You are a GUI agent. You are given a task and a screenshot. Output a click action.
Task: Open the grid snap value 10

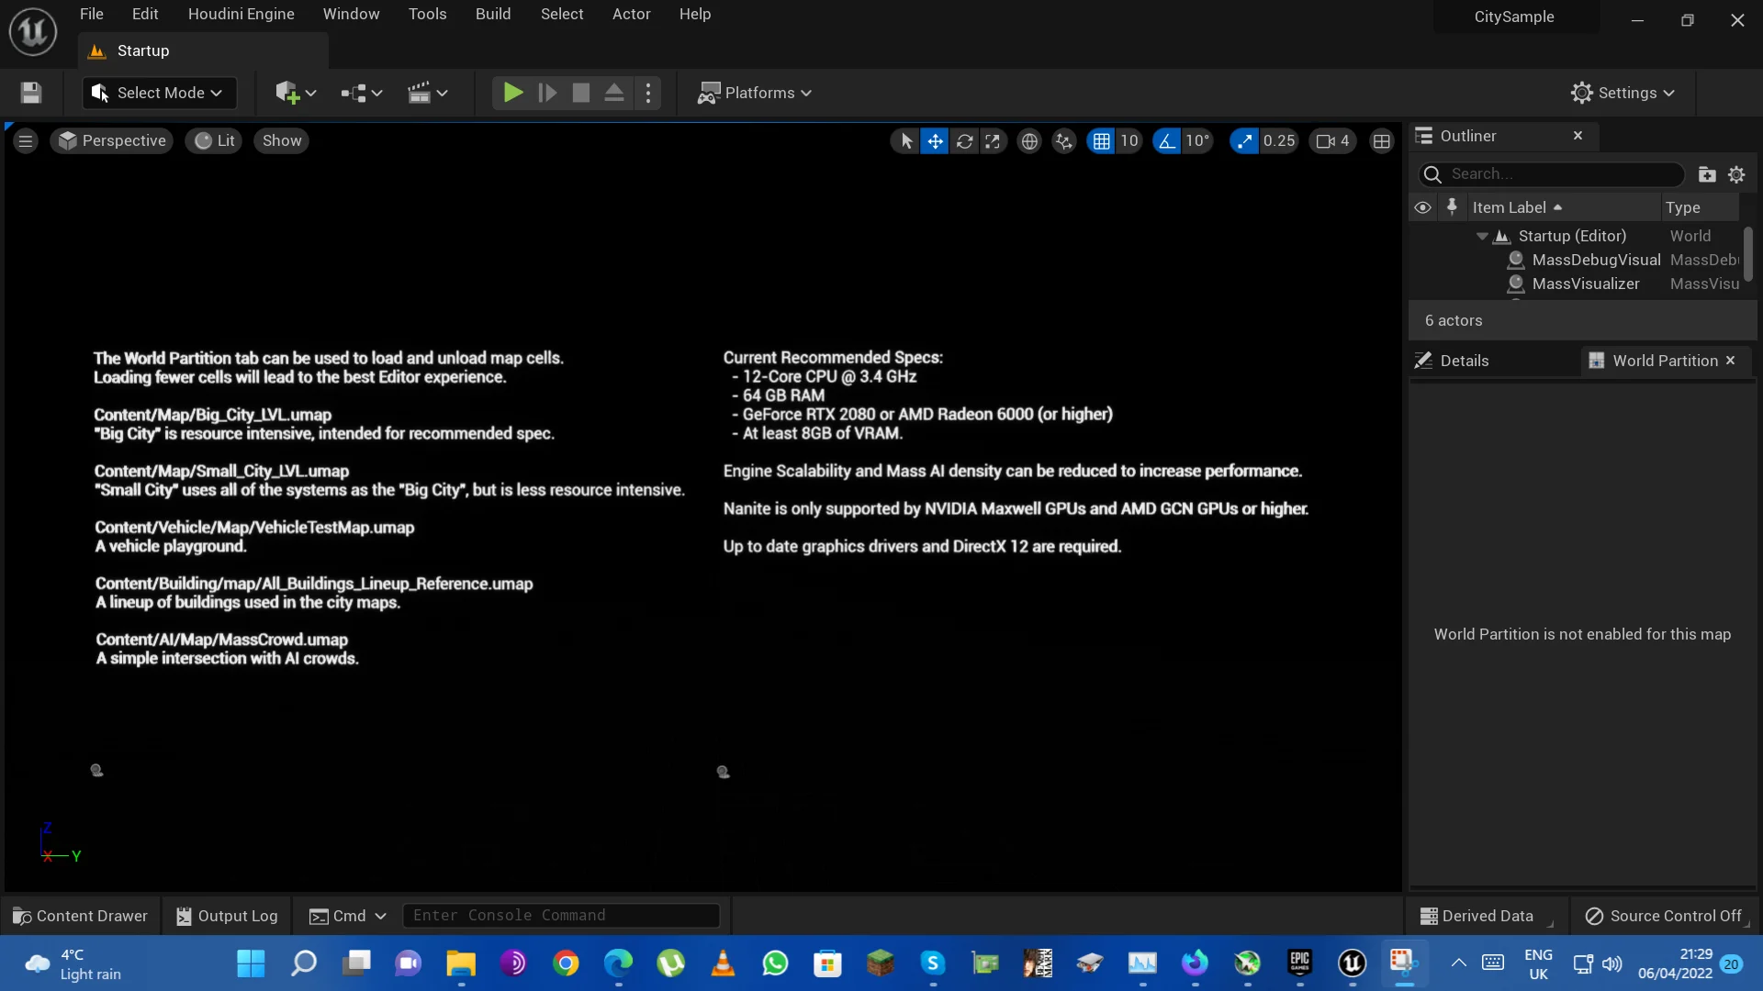pyautogui.click(x=1129, y=140)
